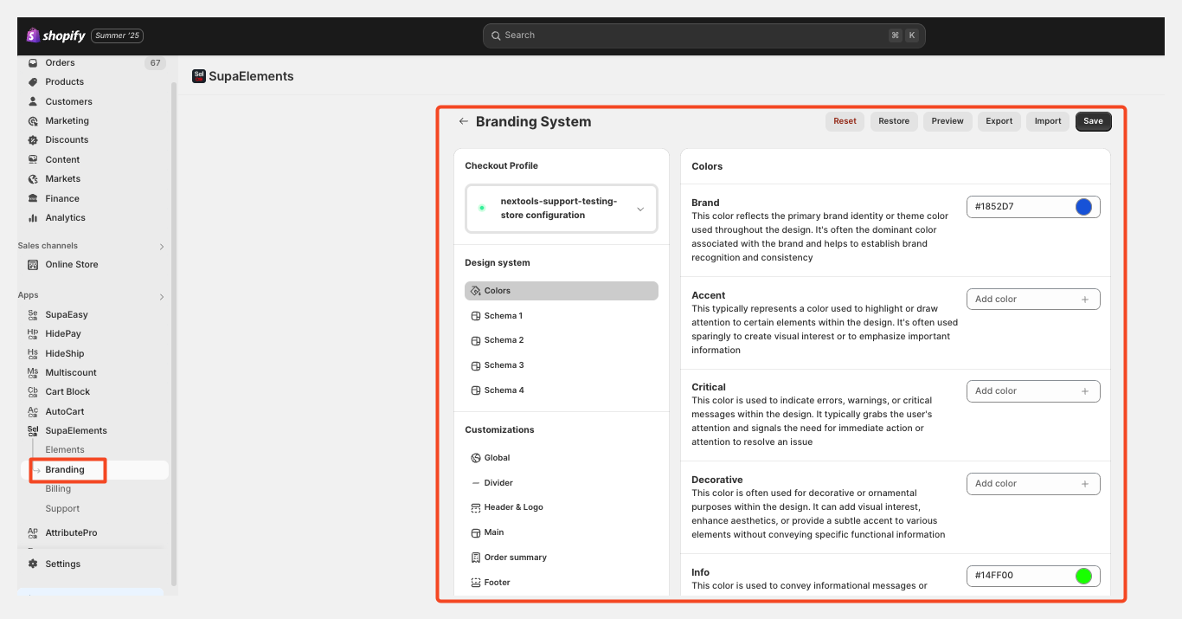This screenshot has width=1182, height=619.
Task: Add an Accent color
Action: pyautogui.click(x=1033, y=300)
